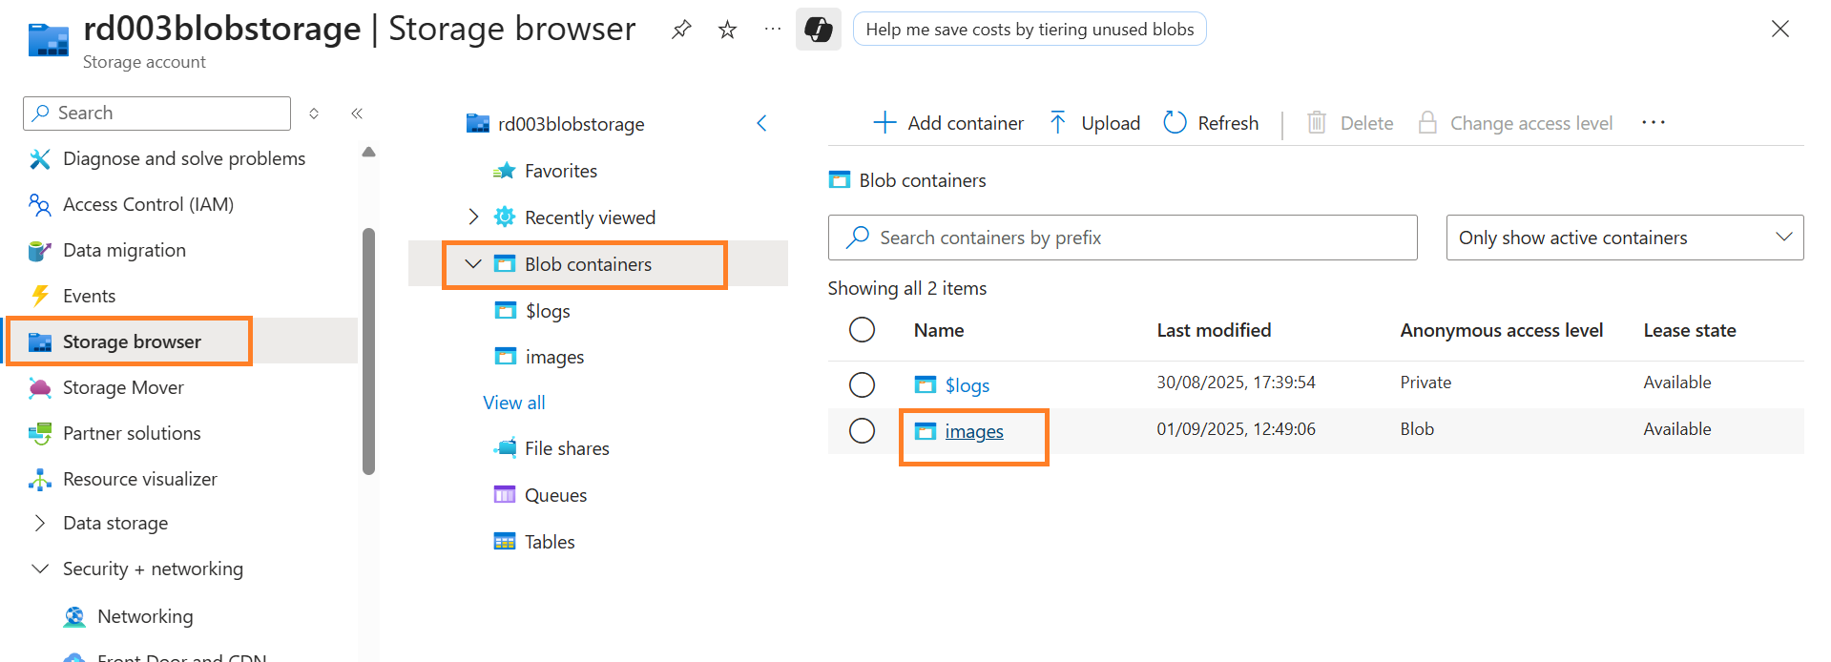
Task: Click the View all link
Action: [x=514, y=403]
